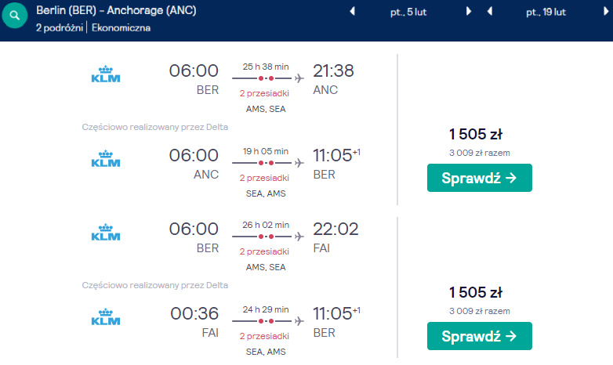Select the pt., 5 lut departure date
The image size is (613, 365).
click(x=408, y=12)
